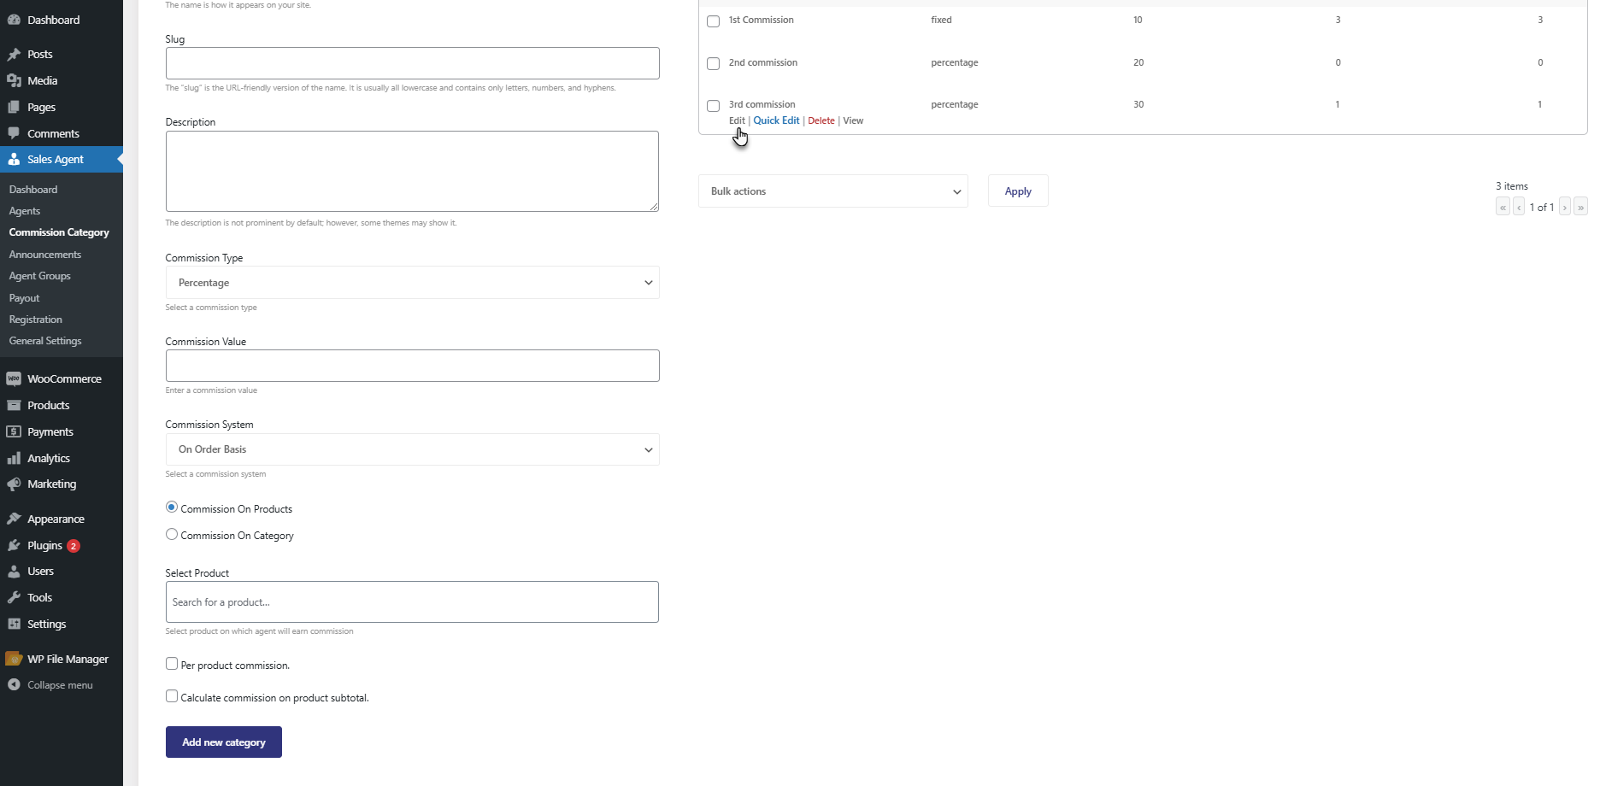
Task: Select Commission On Category radio button
Action: pyautogui.click(x=172, y=535)
